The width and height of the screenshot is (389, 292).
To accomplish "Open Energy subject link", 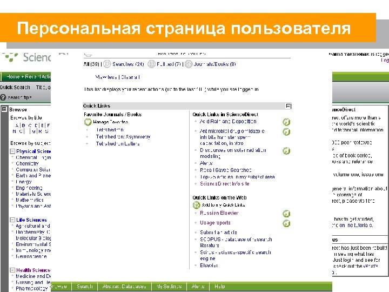I will (x=24, y=182).
